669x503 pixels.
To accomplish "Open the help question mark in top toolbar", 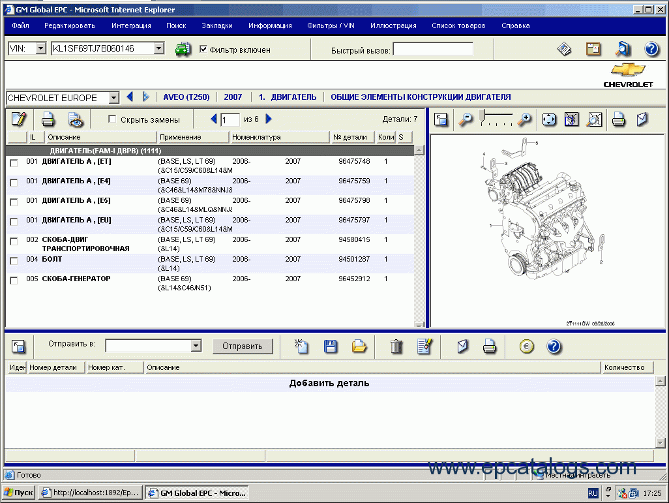I will pyautogui.click(x=651, y=49).
